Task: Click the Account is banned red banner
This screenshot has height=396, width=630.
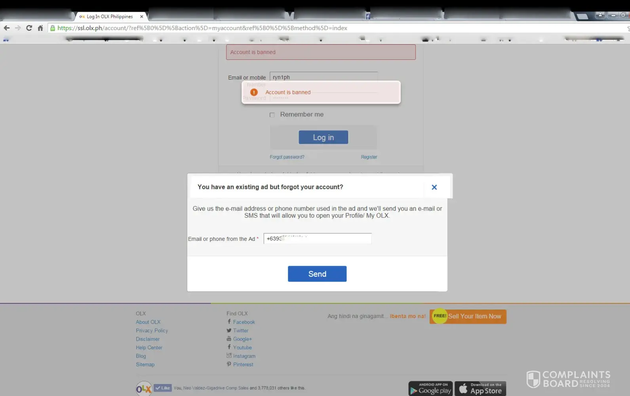Action: click(x=321, y=52)
